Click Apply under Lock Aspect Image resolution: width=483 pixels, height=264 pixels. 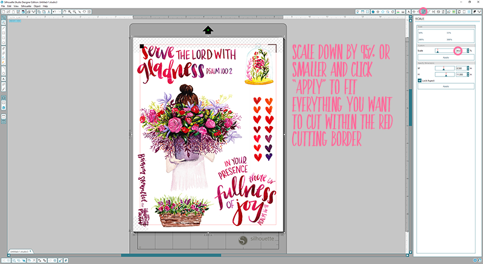click(446, 86)
